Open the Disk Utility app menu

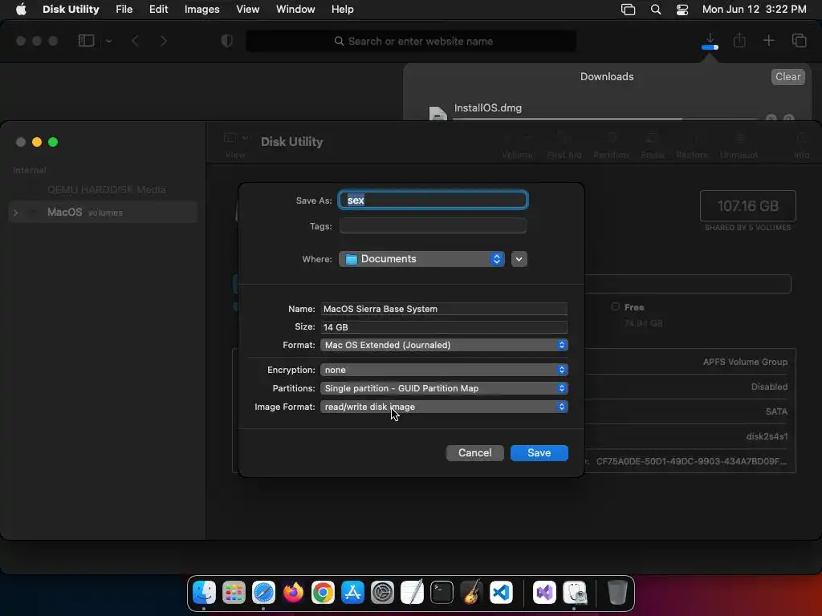(x=71, y=9)
